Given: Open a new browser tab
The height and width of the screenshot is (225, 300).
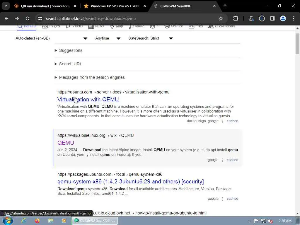Looking at the screenshot, I should pyautogui.click(x=225, y=6).
